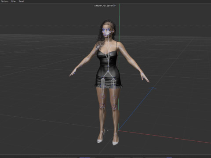
Task: Open the Filter menu
Action: point(14,1)
